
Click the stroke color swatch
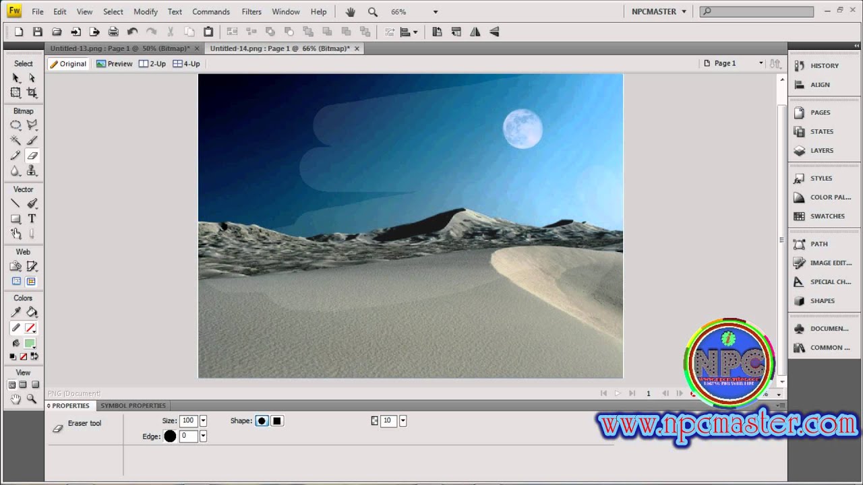click(x=30, y=328)
